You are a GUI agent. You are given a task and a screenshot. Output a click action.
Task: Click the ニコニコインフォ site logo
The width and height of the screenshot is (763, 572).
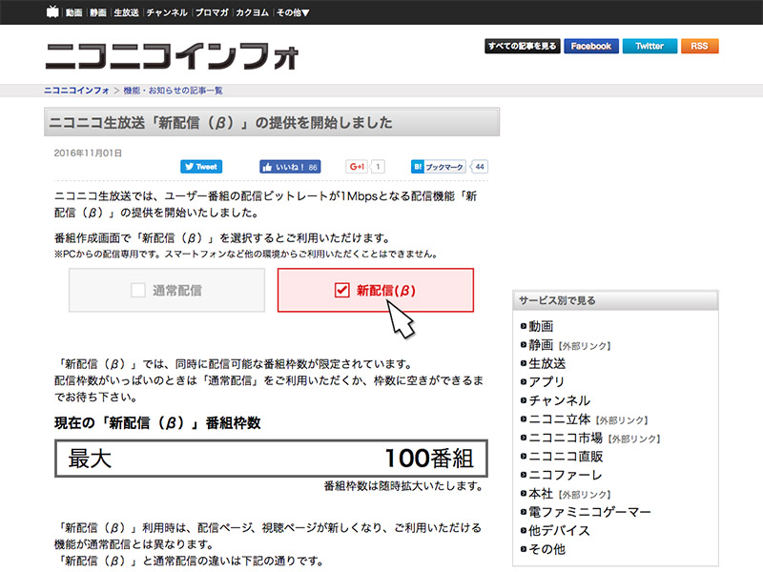[x=172, y=56]
